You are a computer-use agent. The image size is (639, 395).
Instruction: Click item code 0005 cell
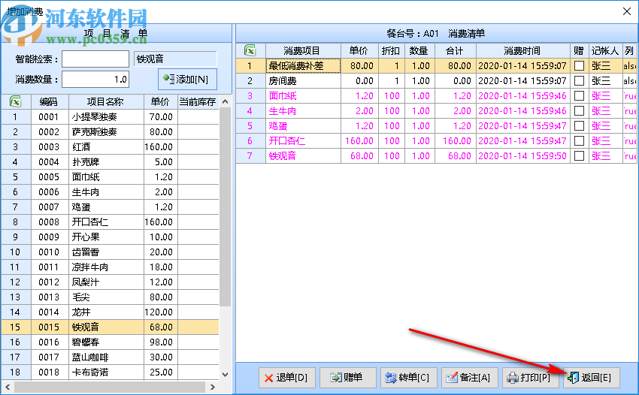50,177
